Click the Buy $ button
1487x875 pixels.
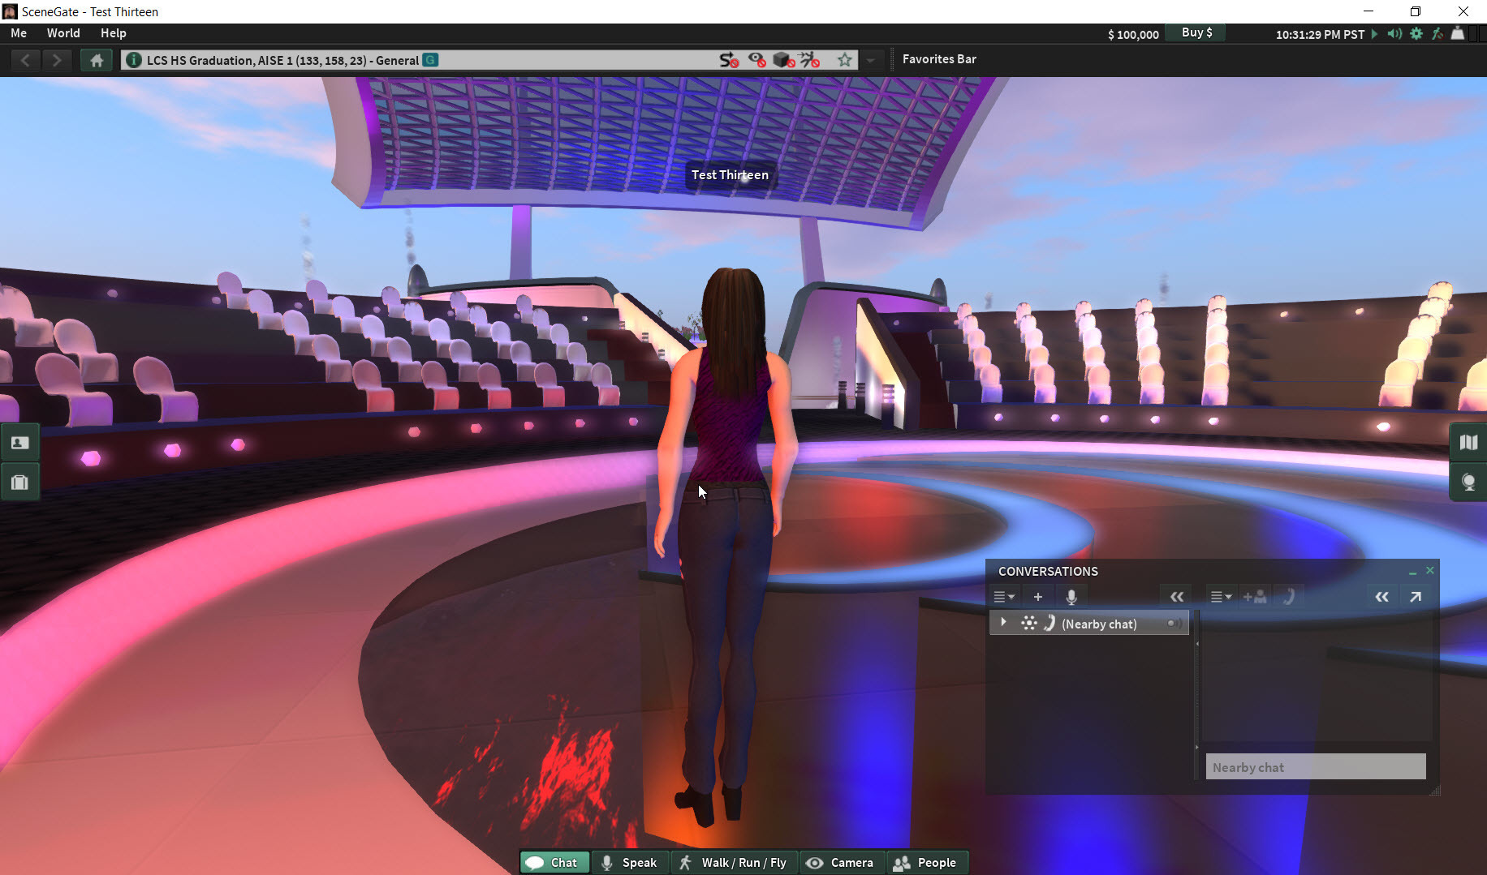point(1195,32)
